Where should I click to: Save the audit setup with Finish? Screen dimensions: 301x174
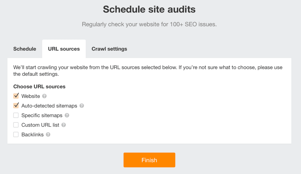pos(149,160)
